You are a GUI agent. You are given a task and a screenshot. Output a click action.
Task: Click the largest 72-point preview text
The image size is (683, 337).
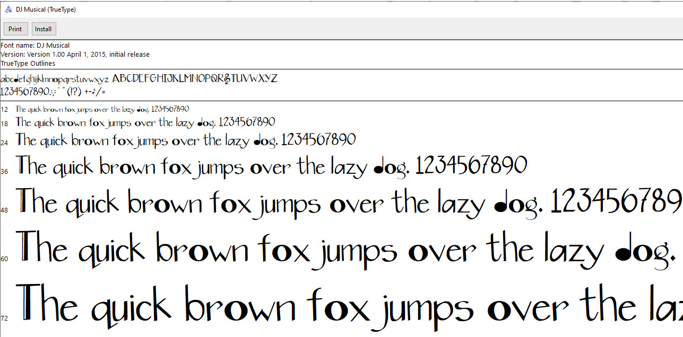318,306
